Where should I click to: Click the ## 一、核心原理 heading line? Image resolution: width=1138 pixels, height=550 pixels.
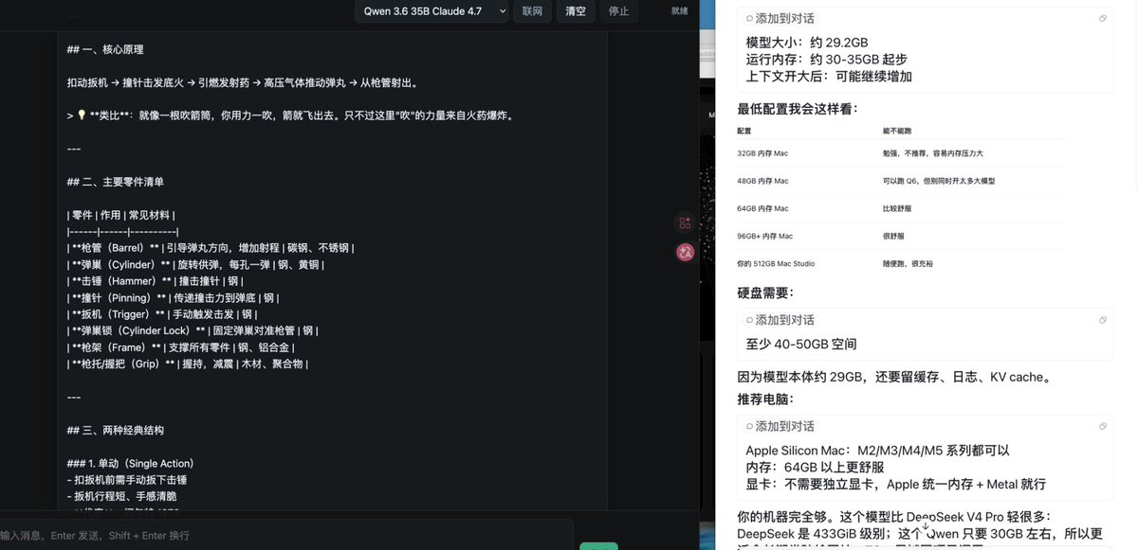click(105, 49)
